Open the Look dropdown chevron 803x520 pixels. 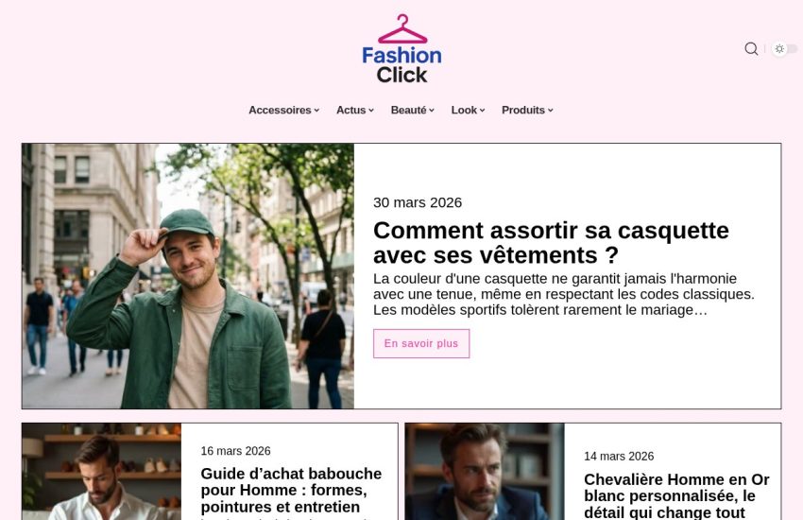(483, 111)
